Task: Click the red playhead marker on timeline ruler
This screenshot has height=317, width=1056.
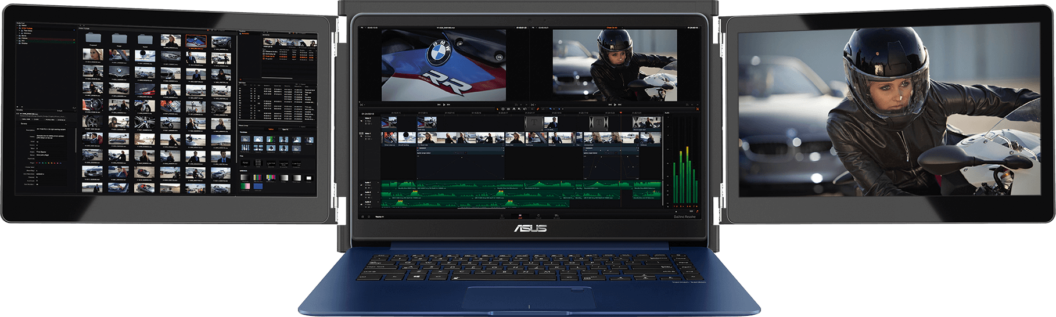Action: [x=621, y=113]
